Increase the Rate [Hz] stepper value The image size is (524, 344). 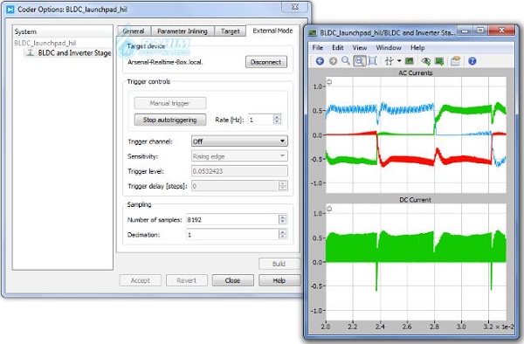(x=277, y=117)
